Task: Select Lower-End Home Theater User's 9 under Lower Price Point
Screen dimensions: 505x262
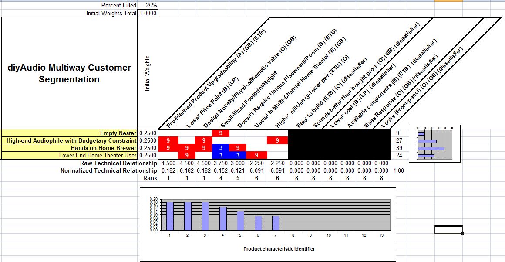Action: [x=187, y=155]
